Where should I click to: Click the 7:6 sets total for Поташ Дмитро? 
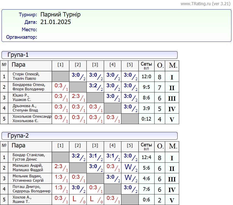pyautogui.click(x=146, y=189)
